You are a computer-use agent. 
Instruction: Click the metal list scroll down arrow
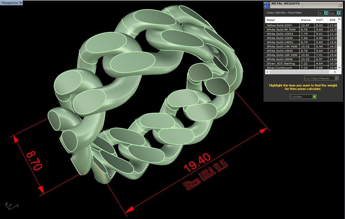point(339,68)
